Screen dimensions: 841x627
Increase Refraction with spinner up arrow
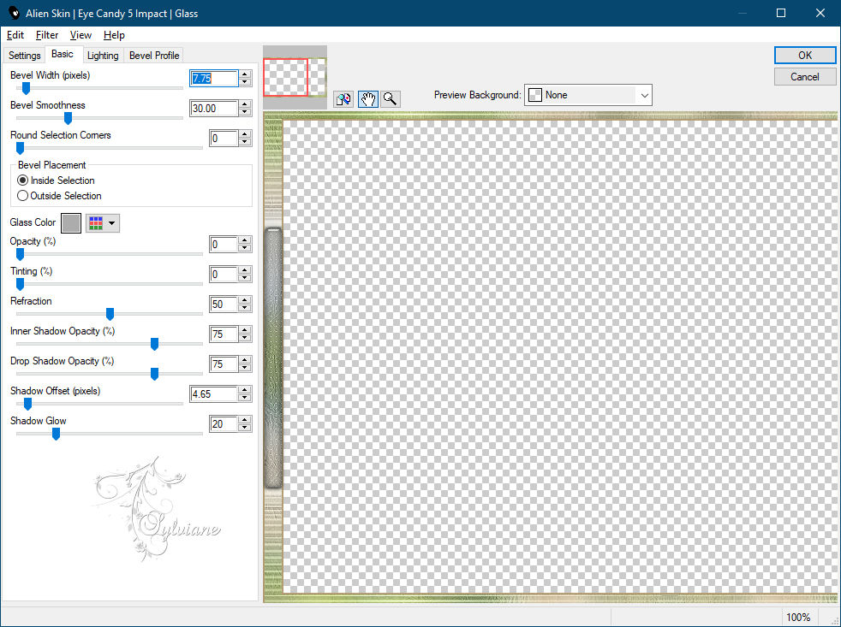[245, 300]
